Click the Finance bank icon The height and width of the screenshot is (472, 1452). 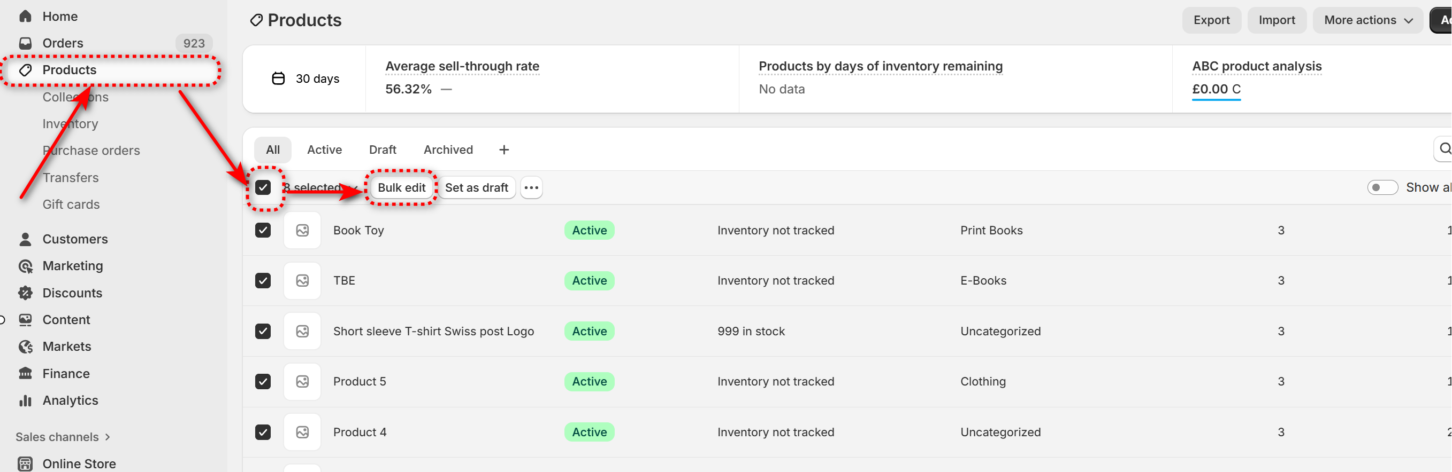[x=25, y=374]
